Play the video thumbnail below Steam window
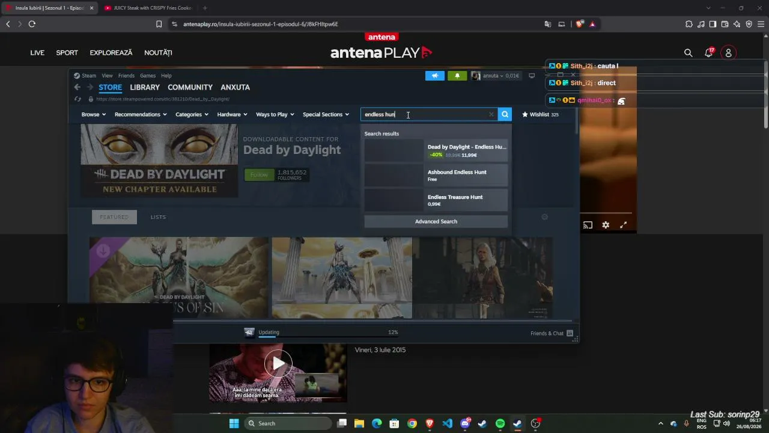Viewport: 769px width, 433px height. point(278,364)
